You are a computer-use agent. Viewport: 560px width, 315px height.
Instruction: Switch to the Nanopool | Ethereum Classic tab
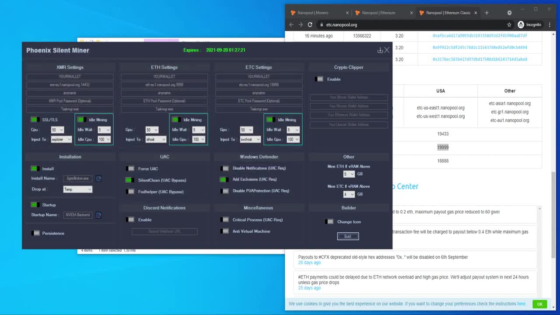click(447, 13)
